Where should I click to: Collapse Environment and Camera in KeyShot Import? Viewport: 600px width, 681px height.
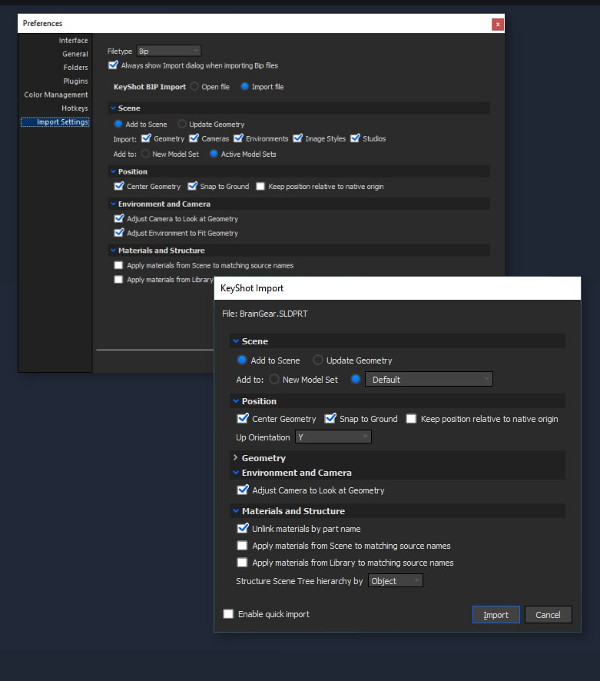point(236,473)
